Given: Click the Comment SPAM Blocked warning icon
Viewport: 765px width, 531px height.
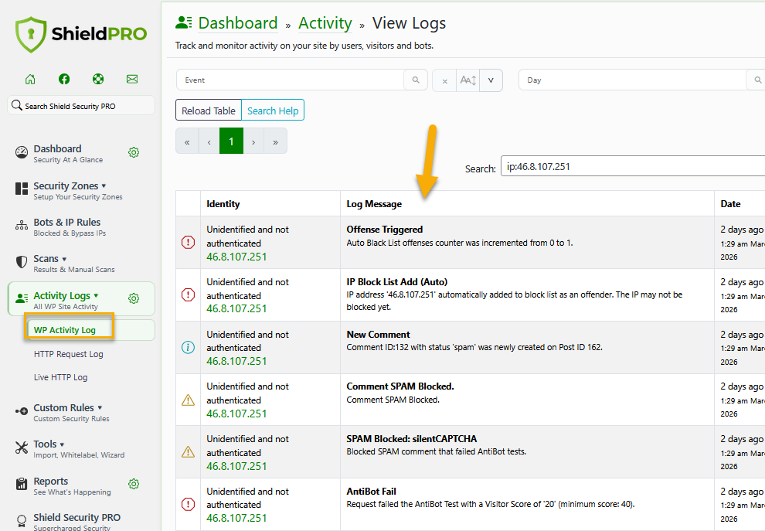Looking at the screenshot, I should 188,400.
